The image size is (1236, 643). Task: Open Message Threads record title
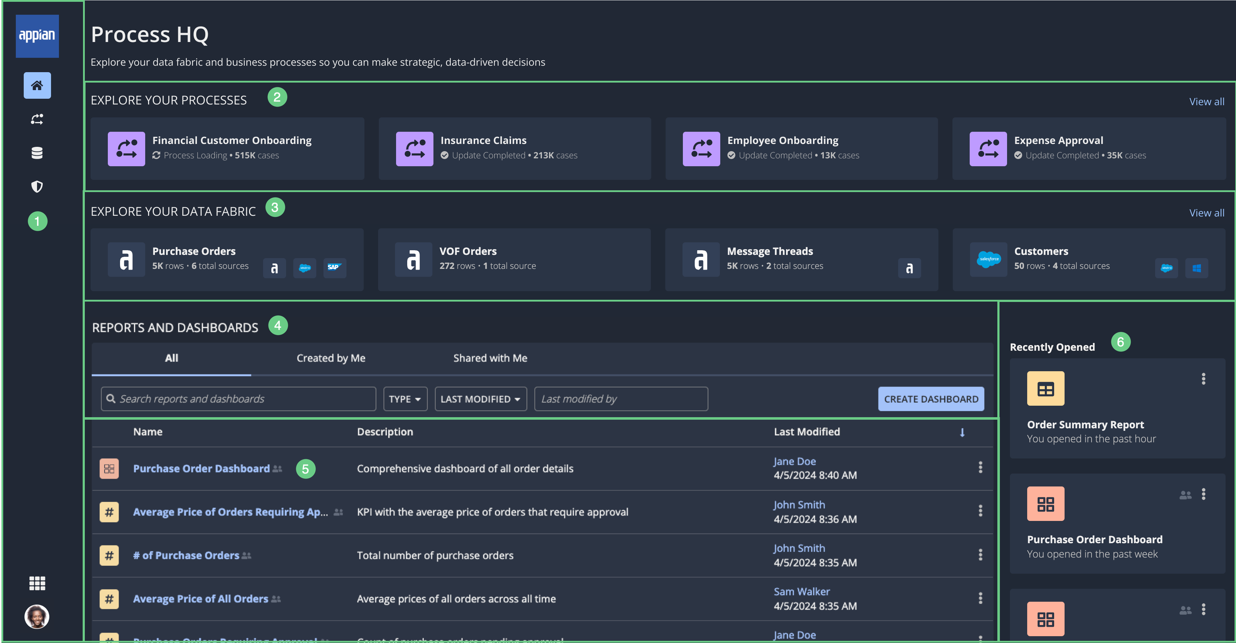click(769, 251)
